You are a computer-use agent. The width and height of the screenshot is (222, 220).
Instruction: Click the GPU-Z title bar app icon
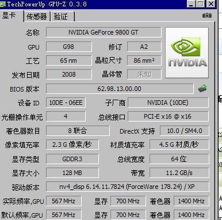3,4
